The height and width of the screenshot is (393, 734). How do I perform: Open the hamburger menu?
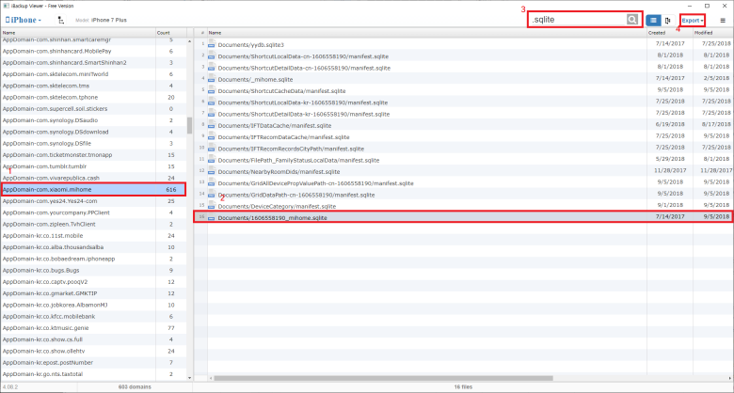pos(723,20)
